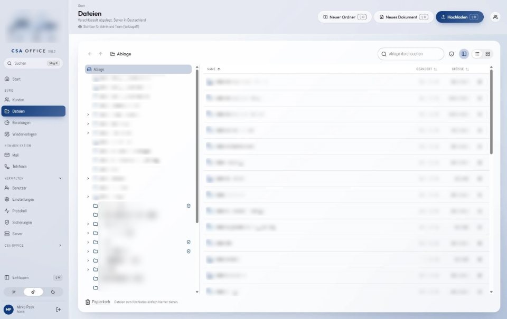
Task: Create a folder with Neuer Ordner
Action: tap(345, 17)
